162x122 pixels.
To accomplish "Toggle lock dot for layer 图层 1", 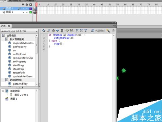I will click(27, 12).
